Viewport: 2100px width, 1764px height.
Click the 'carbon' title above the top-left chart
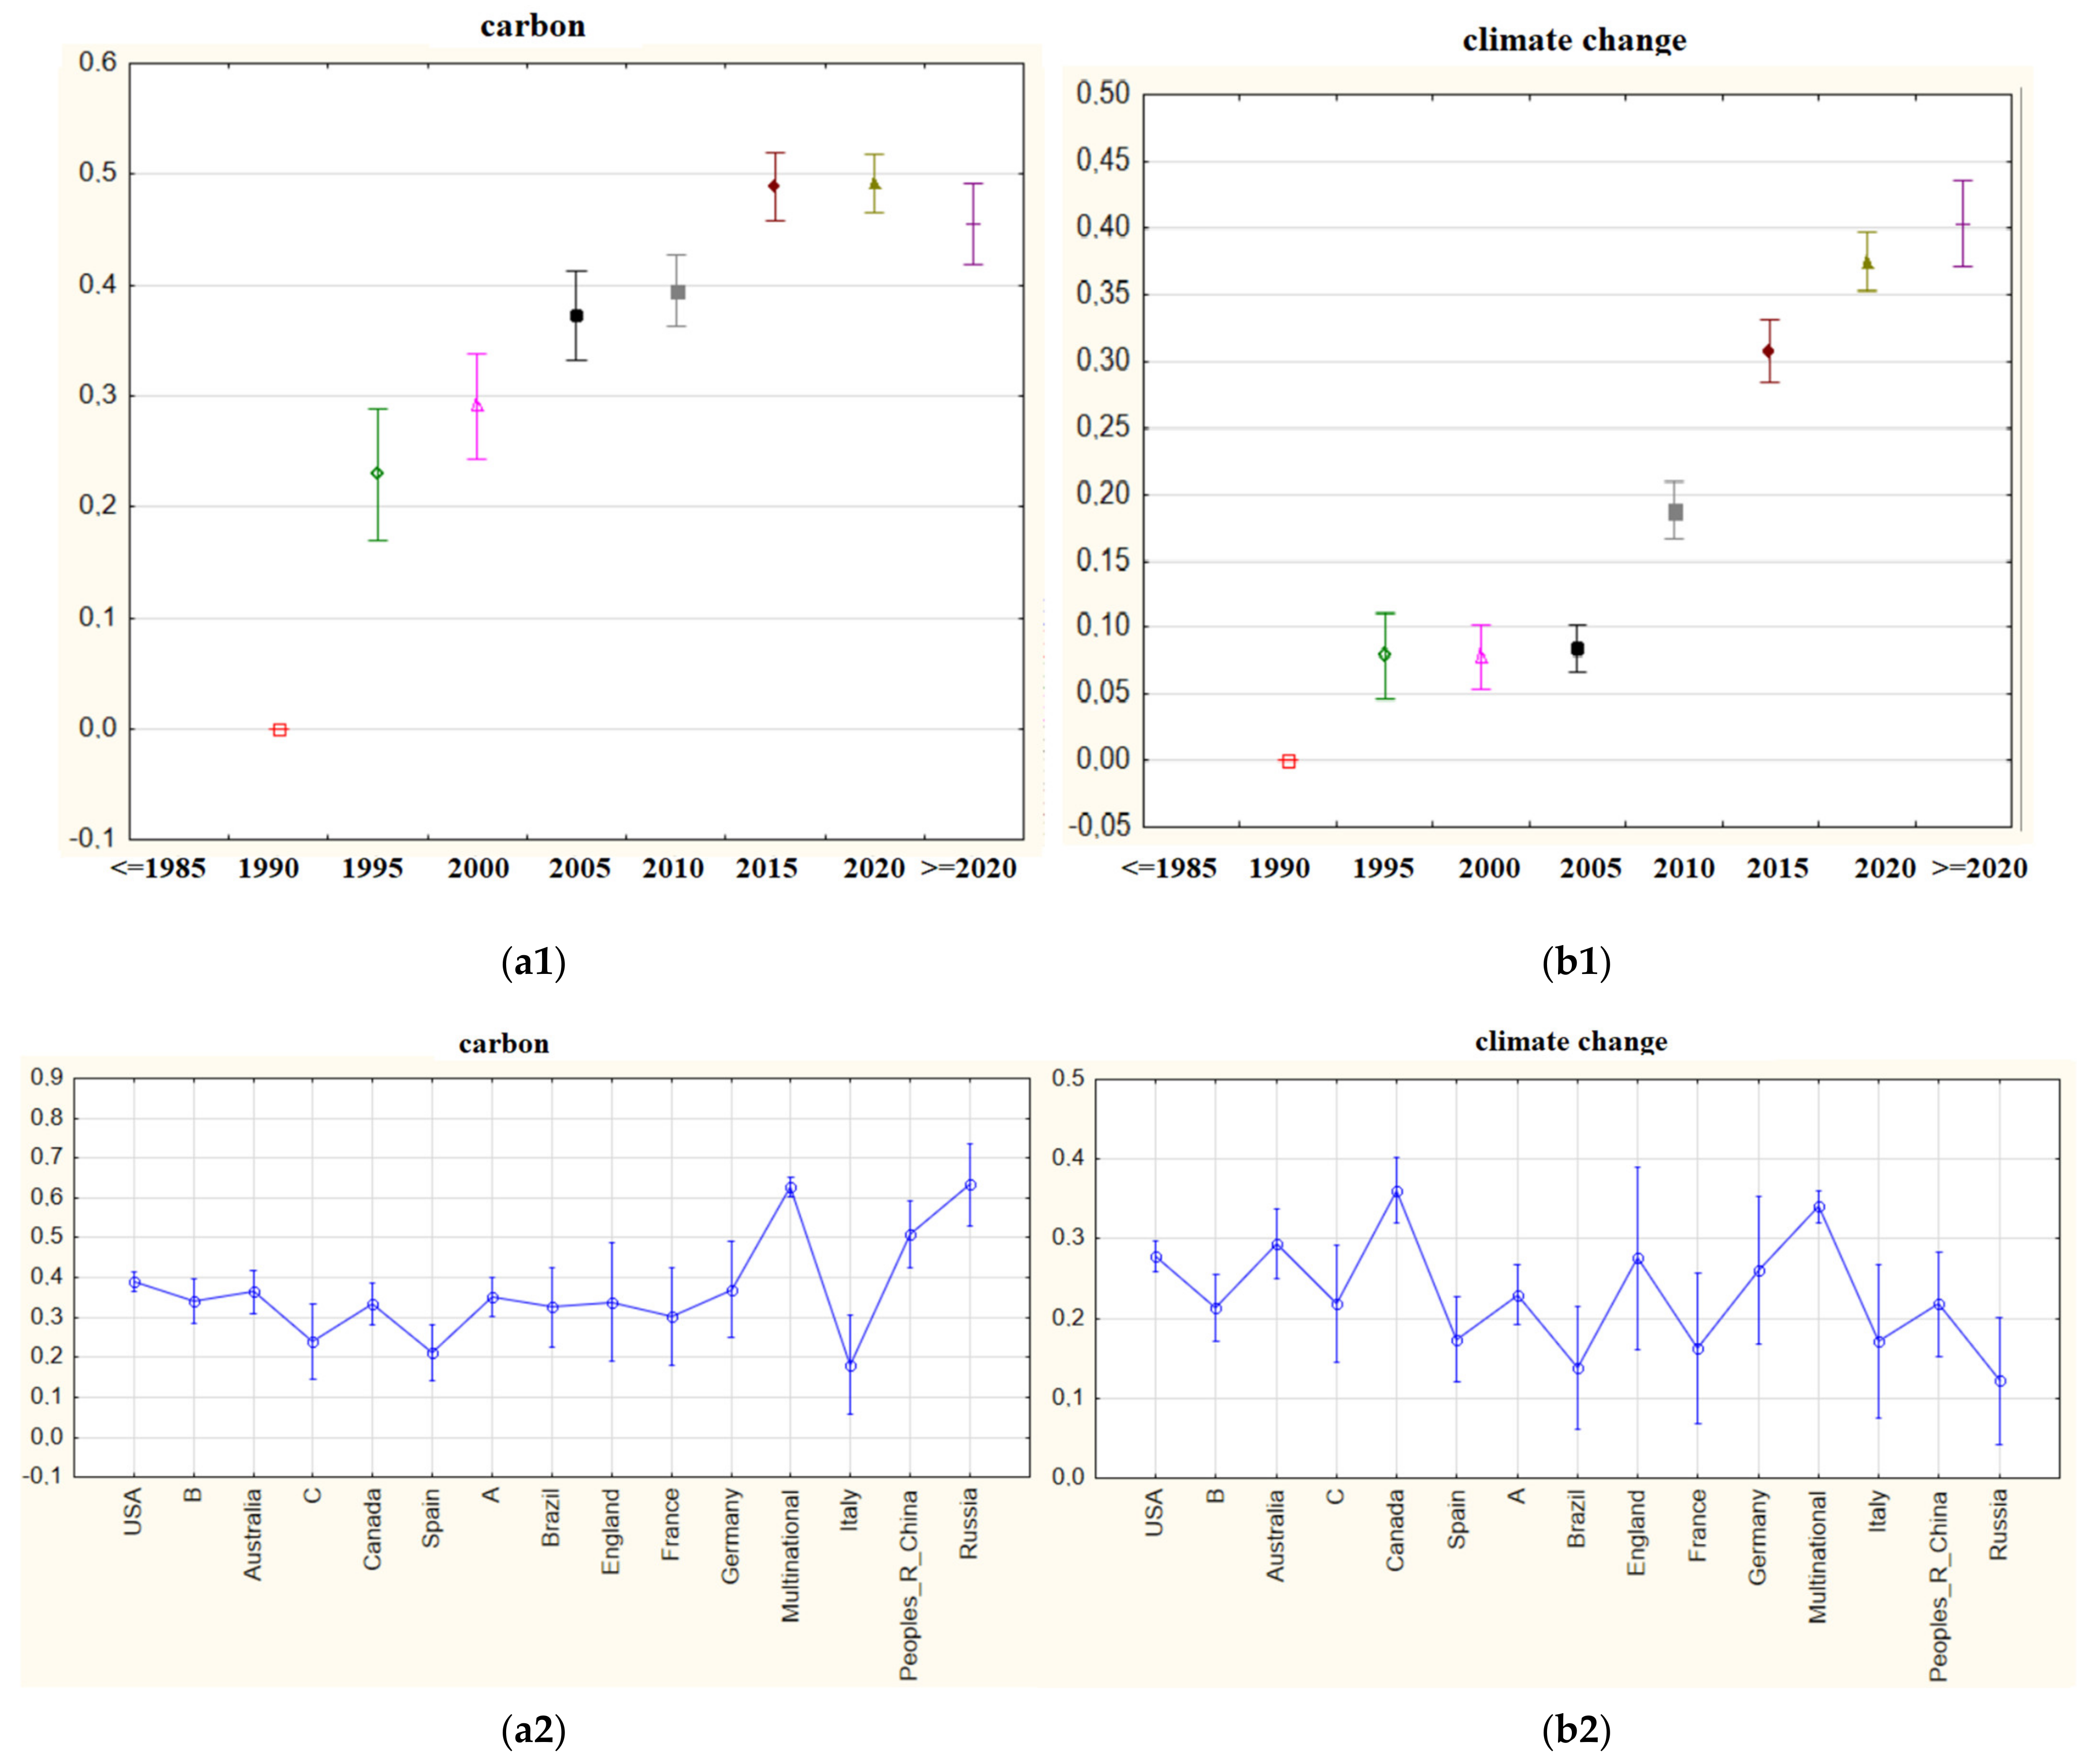pos(532,26)
